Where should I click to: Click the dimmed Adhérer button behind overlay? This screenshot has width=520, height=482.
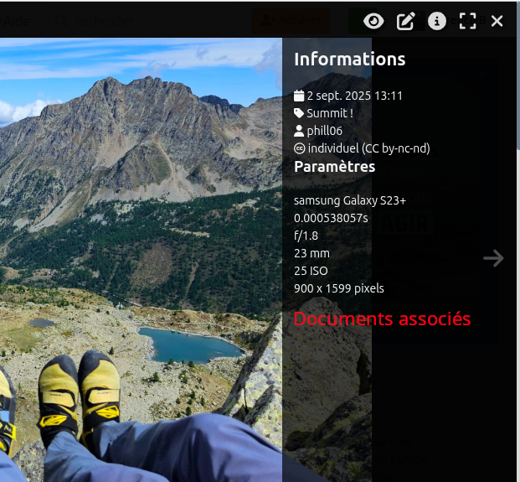291,21
